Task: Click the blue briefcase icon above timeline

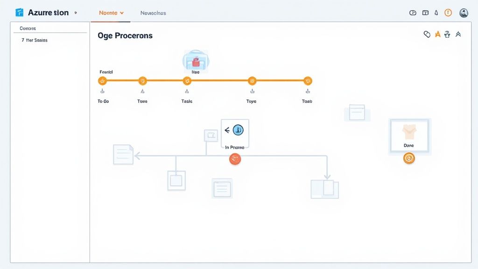Action: (196, 61)
